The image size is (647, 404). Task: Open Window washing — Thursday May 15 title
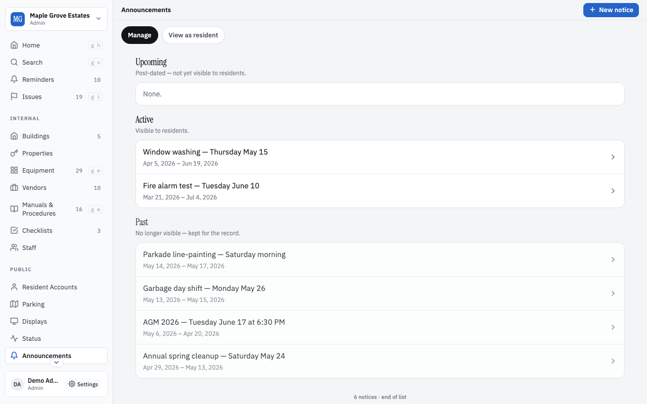205,152
